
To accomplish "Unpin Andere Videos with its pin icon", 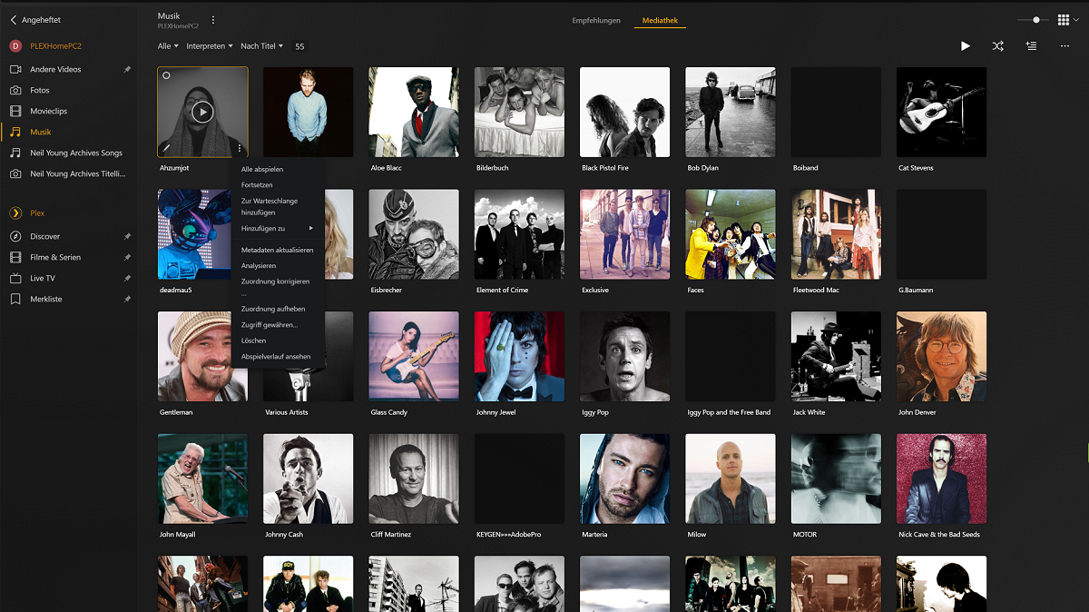I will 127,69.
